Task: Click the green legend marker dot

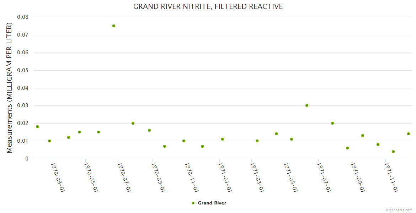Action: click(193, 203)
